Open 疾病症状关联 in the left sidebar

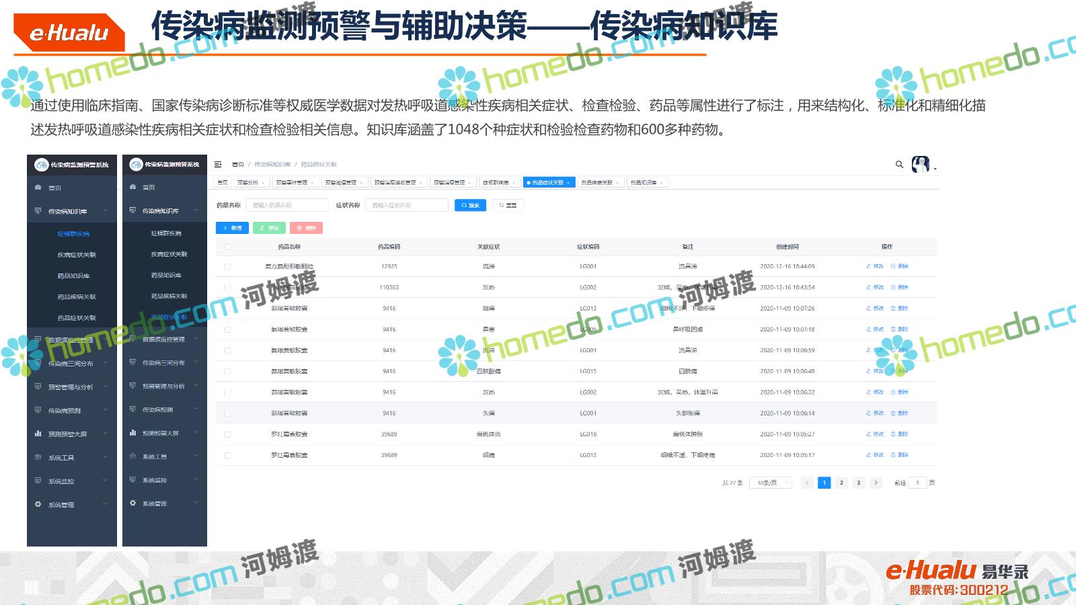click(77, 255)
